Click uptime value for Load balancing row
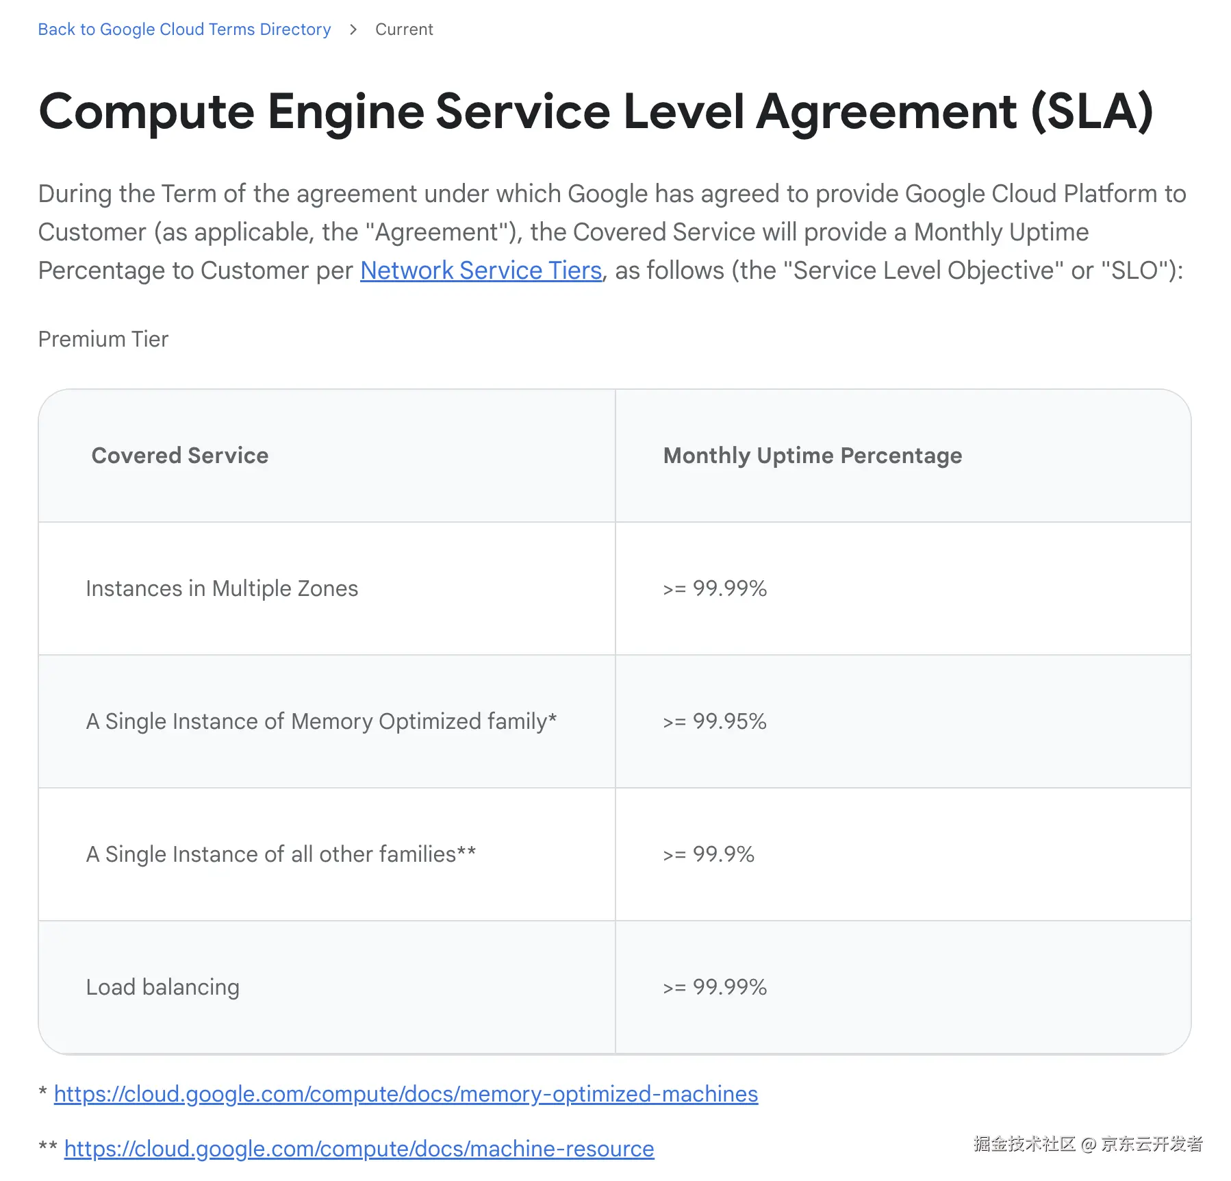 click(x=715, y=987)
